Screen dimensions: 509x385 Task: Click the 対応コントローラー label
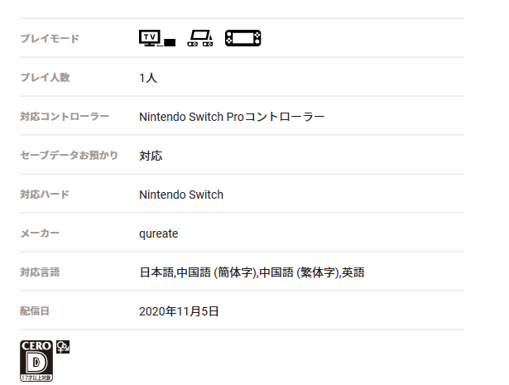point(65,117)
